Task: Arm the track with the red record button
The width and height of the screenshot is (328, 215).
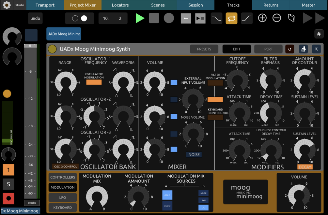Action: (8, 198)
